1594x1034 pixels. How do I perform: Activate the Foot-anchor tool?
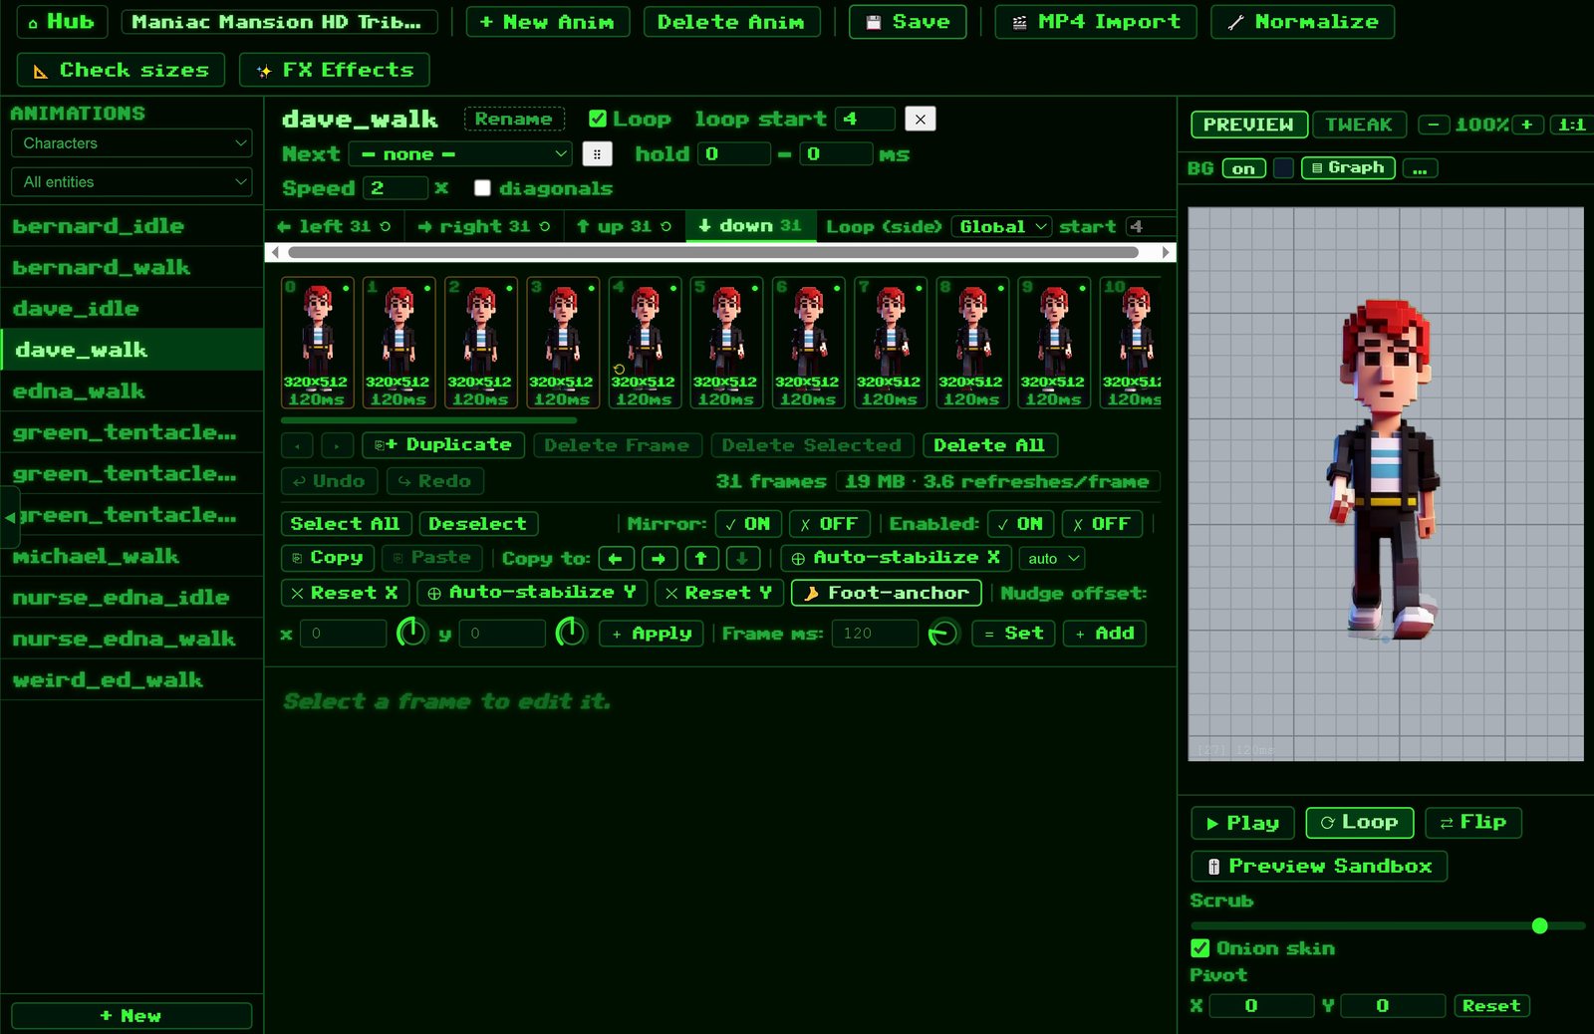pyautogui.click(x=887, y=593)
